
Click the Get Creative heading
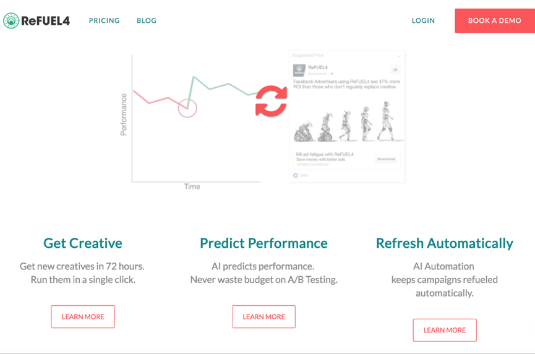[x=83, y=243]
